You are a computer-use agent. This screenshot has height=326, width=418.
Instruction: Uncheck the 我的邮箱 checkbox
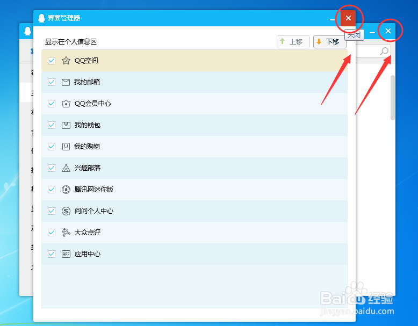pyautogui.click(x=52, y=82)
